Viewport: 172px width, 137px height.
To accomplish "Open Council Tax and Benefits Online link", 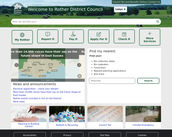I will pos(129,2).
